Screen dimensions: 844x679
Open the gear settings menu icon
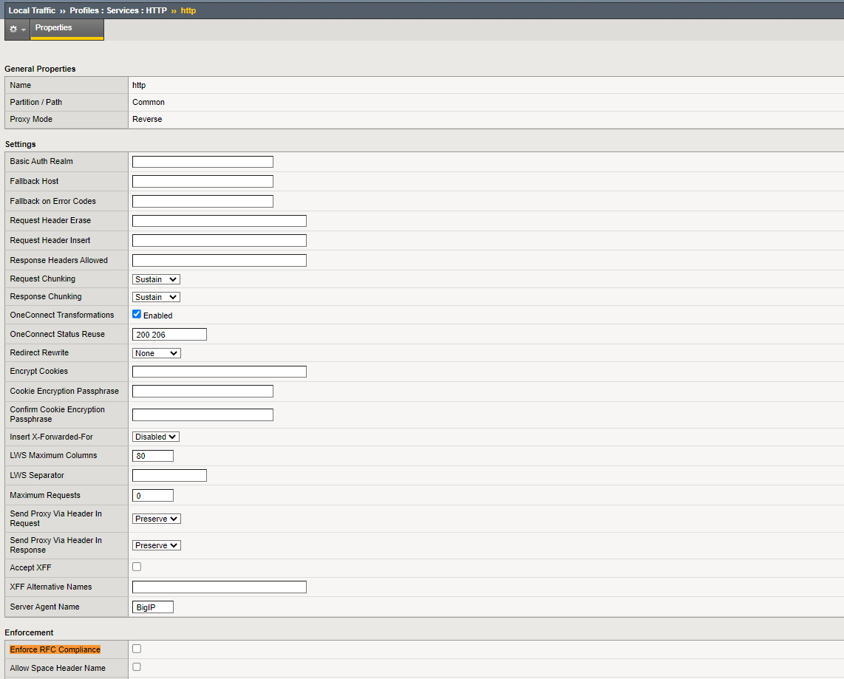[x=16, y=29]
